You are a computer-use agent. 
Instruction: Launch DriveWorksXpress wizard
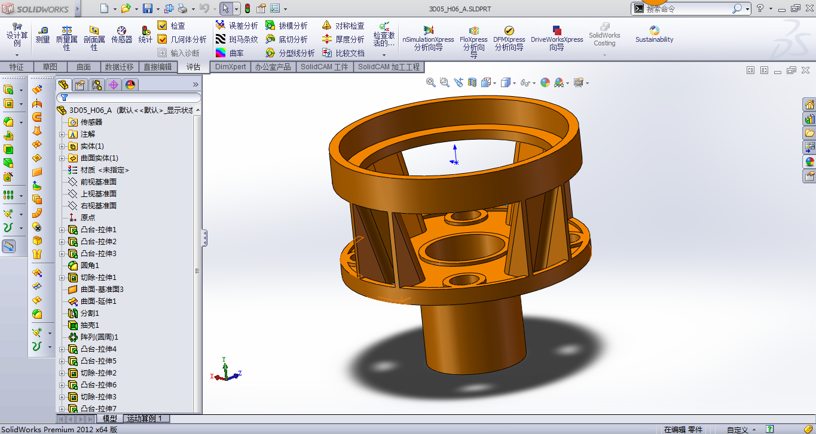557,38
